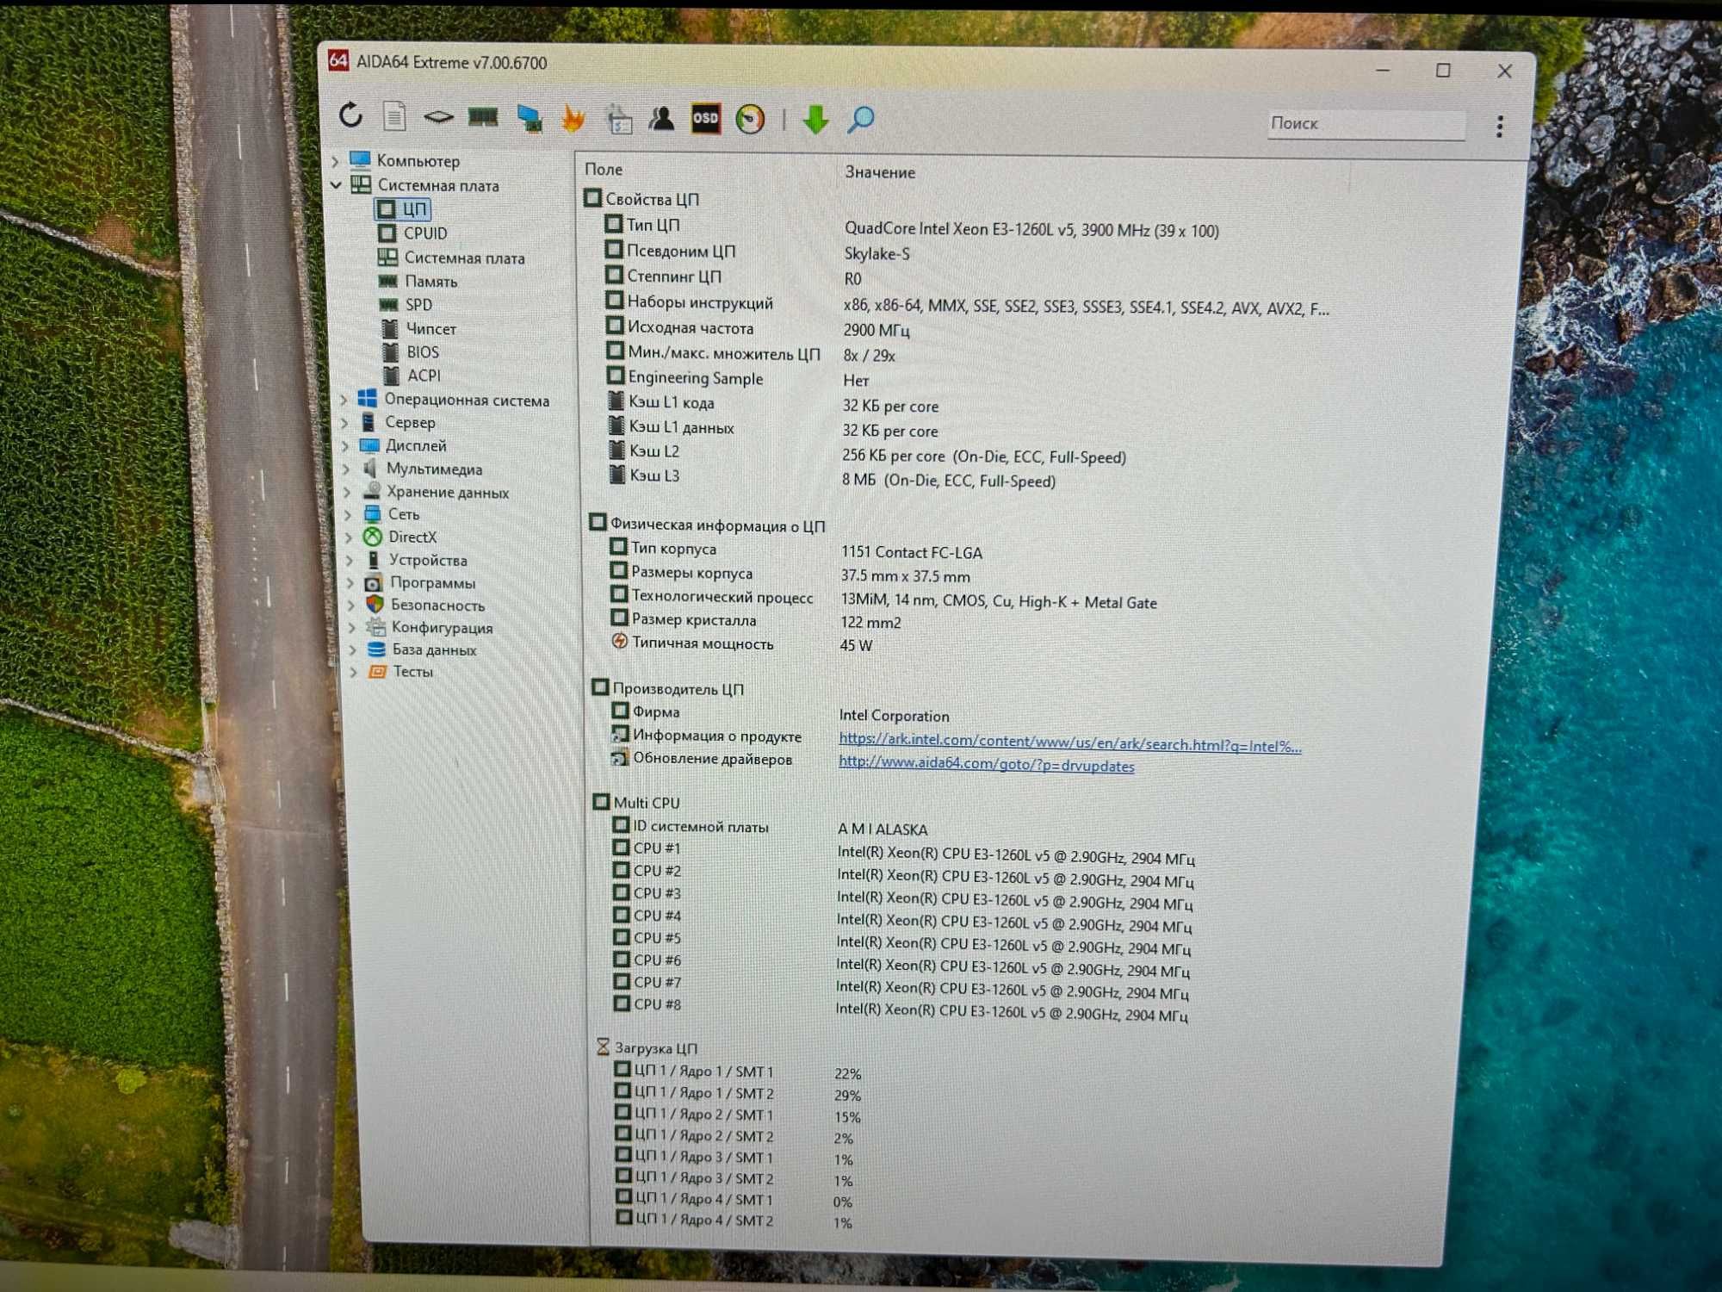Click the Refresh toolbar icon

point(350,115)
